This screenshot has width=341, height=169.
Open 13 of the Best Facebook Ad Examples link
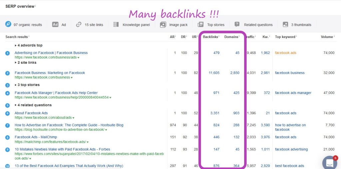pyautogui.click(x=69, y=166)
